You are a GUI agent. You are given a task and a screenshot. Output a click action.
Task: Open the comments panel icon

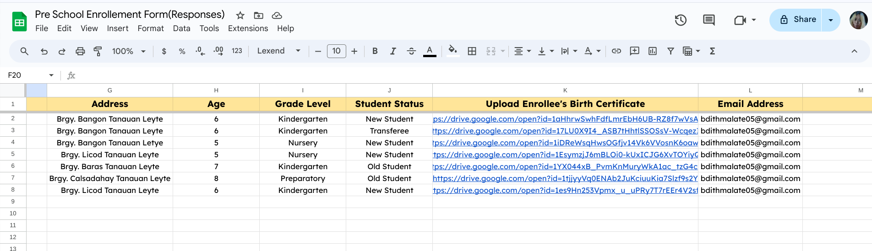[x=708, y=20]
